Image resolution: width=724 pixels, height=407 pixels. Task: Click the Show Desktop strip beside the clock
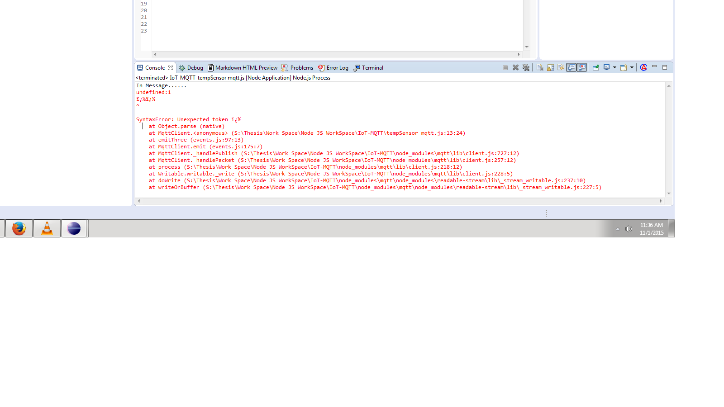coord(672,228)
